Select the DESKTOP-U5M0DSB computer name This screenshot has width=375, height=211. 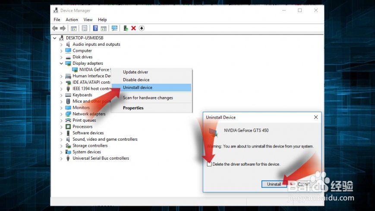pos(85,38)
